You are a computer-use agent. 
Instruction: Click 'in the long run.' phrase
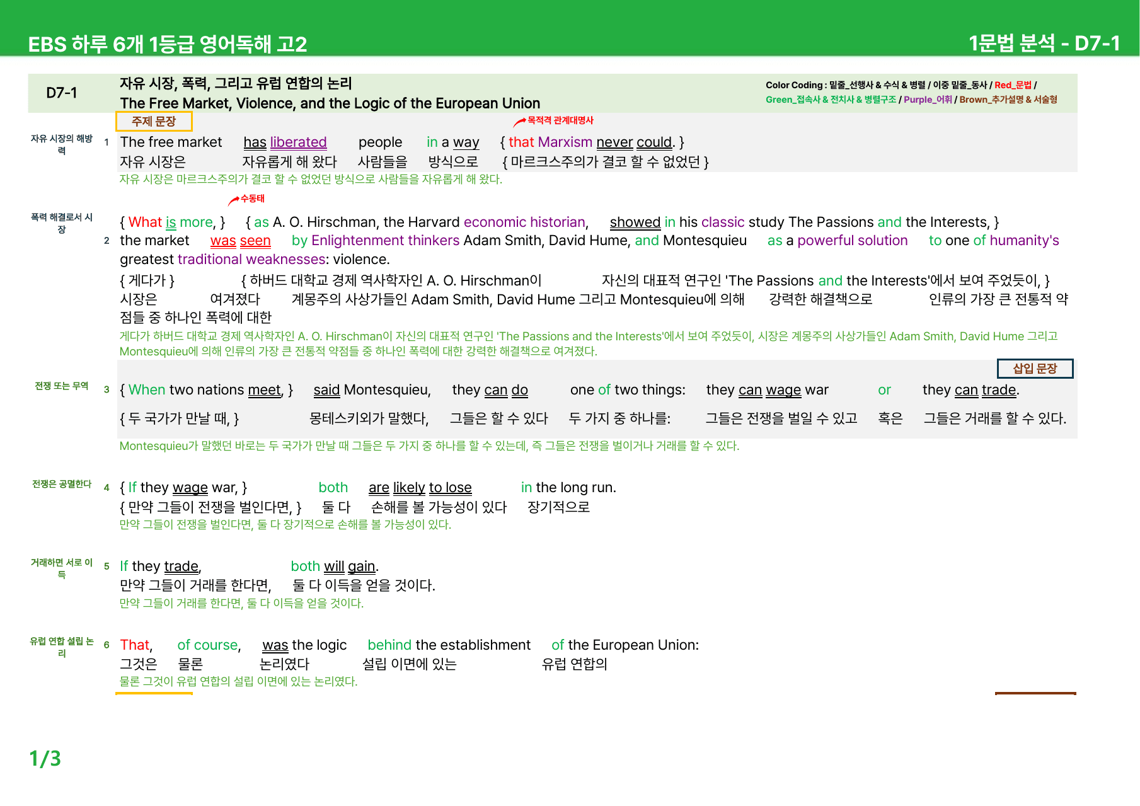(x=568, y=488)
